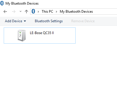The width and height of the screenshot is (117, 108).
Task: Click the My Bluetooth Devices window title
Action: (22, 3)
